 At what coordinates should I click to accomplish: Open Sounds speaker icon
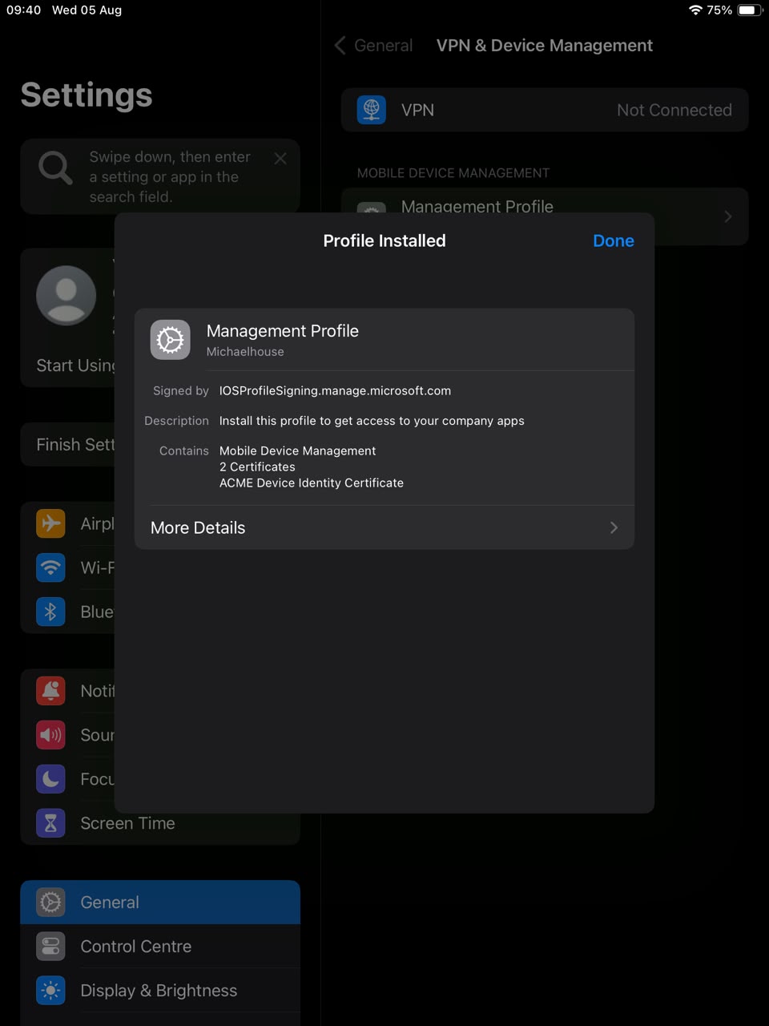pos(50,734)
